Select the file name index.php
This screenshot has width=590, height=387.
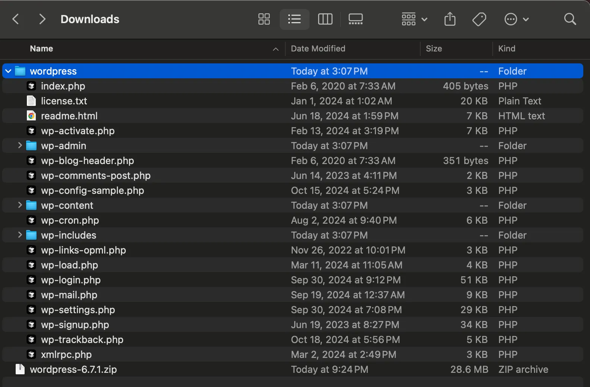pos(63,86)
